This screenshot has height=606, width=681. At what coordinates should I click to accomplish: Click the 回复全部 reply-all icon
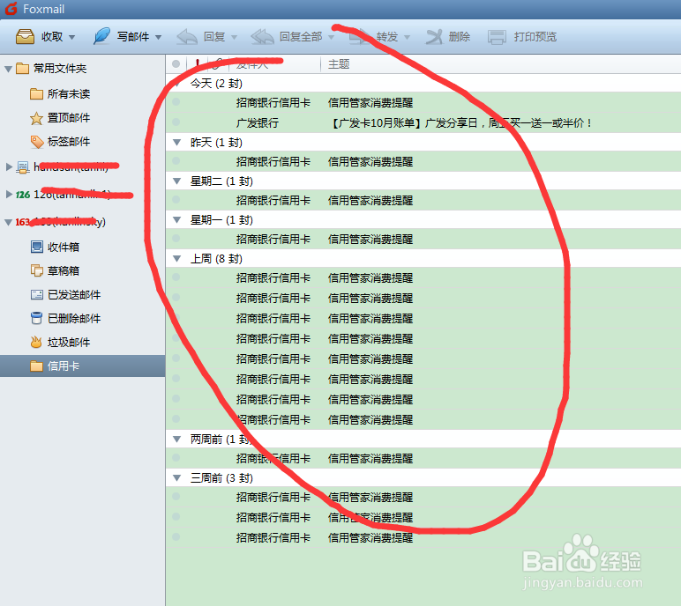coord(262,37)
